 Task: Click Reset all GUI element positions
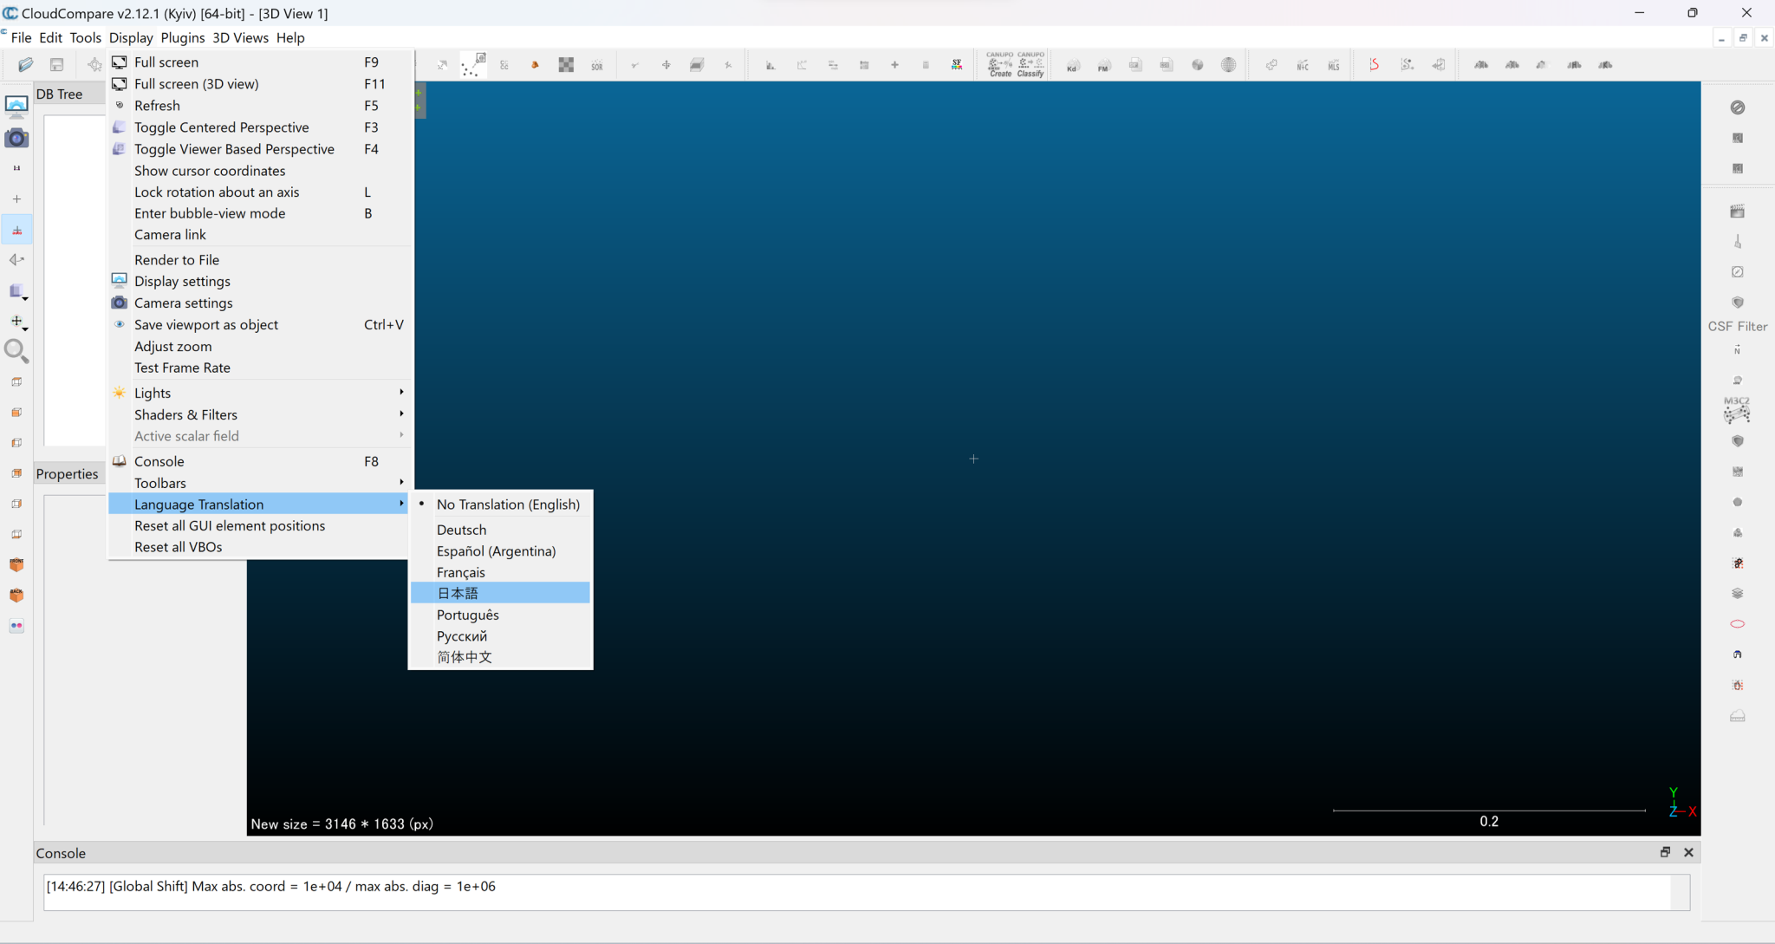click(230, 525)
